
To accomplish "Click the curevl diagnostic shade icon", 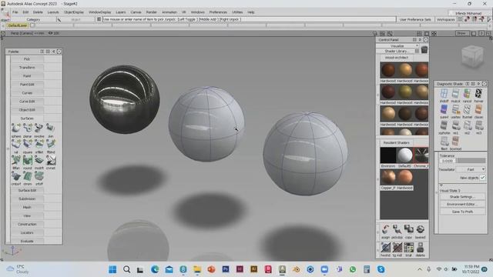I will (x=444, y=109).
